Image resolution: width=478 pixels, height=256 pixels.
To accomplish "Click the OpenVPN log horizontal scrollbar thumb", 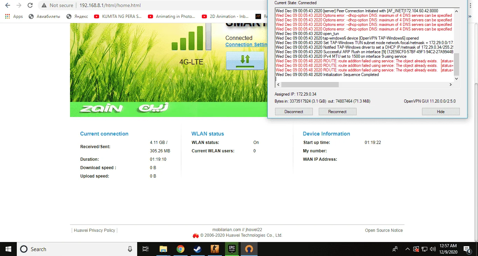I will point(310,85).
